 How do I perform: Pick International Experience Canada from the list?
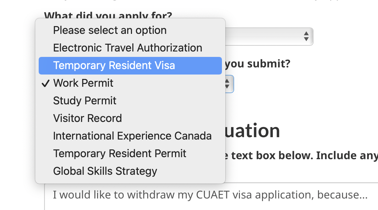132,136
